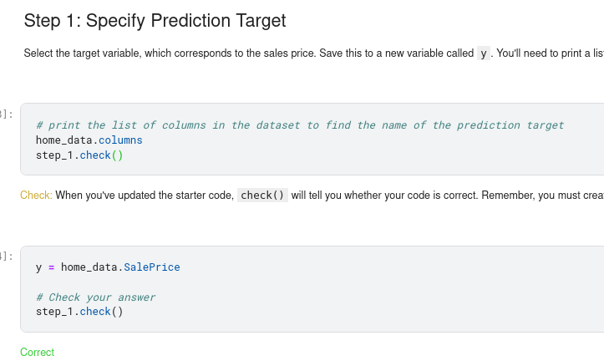Place cursor on the "home_data.columns" line
The width and height of the screenshot is (604, 361).
coord(89,140)
